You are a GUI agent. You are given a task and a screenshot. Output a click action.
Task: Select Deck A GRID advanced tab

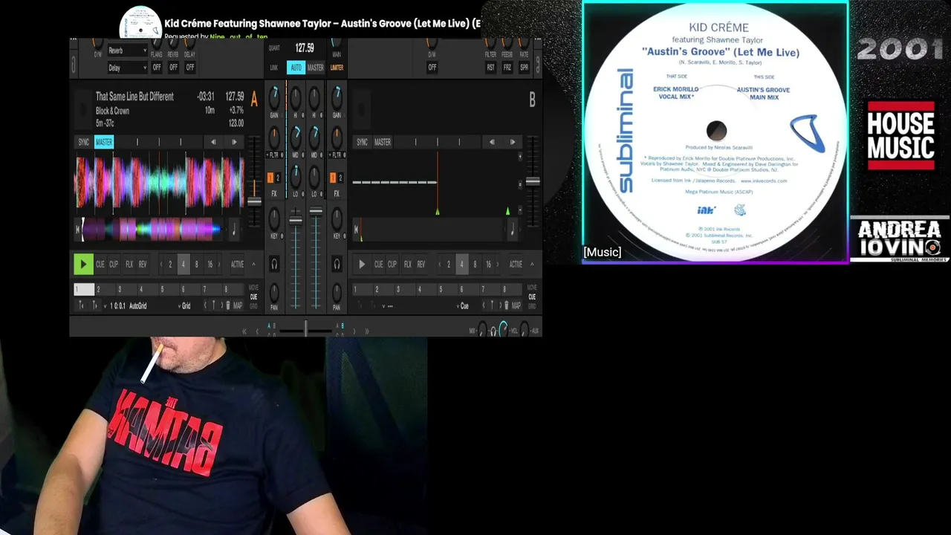pyautogui.click(x=253, y=305)
